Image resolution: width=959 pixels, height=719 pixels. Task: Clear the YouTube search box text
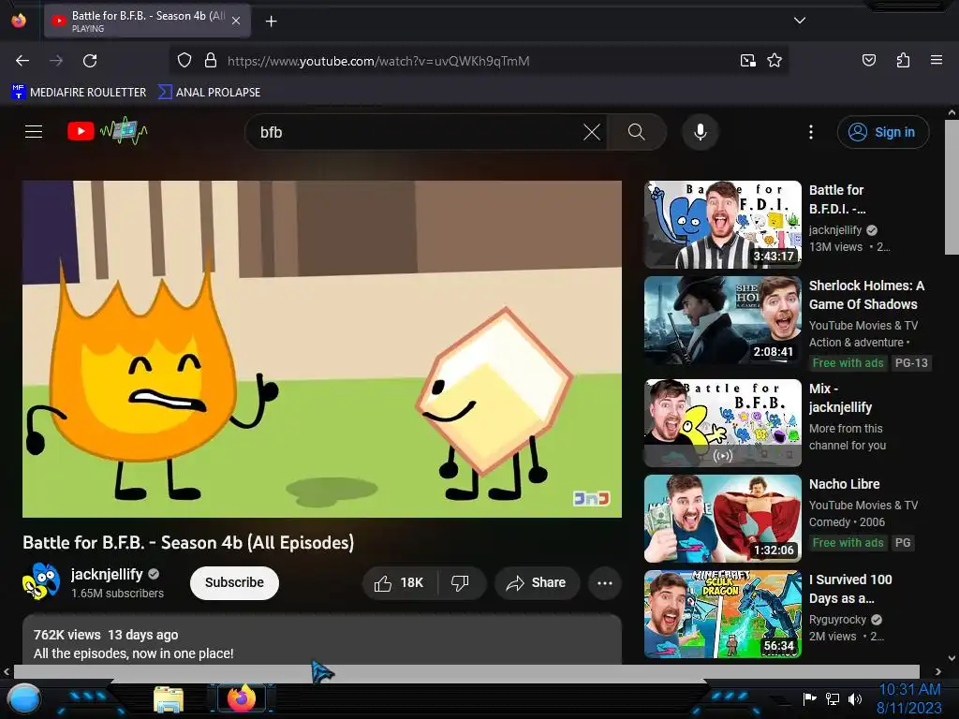[x=592, y=132]
